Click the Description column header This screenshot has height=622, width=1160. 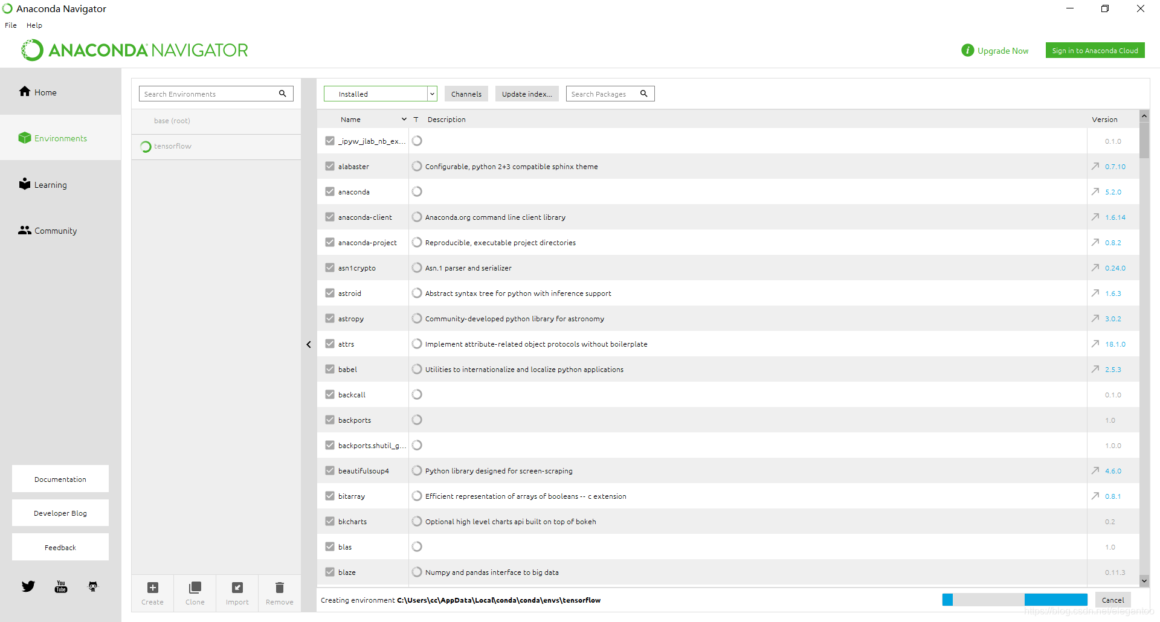point(446,120)
